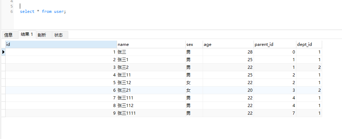Click parent_id value 3 in 张三21 row
This screenshot has height=139, width=342.
pyautogui.click(x=275, y=90)
